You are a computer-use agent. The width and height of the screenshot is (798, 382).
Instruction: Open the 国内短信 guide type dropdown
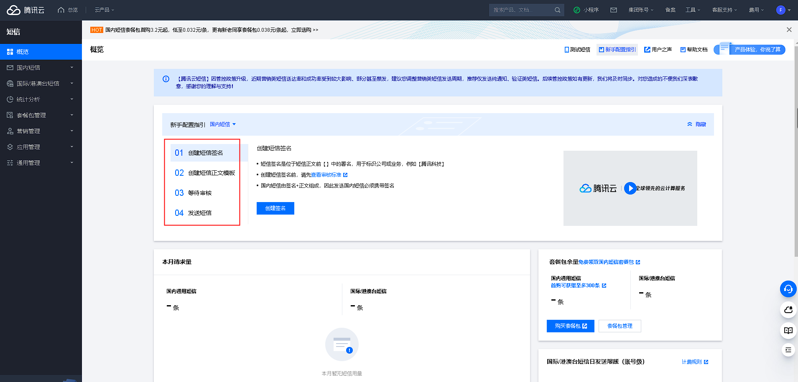tap(223, 124)
